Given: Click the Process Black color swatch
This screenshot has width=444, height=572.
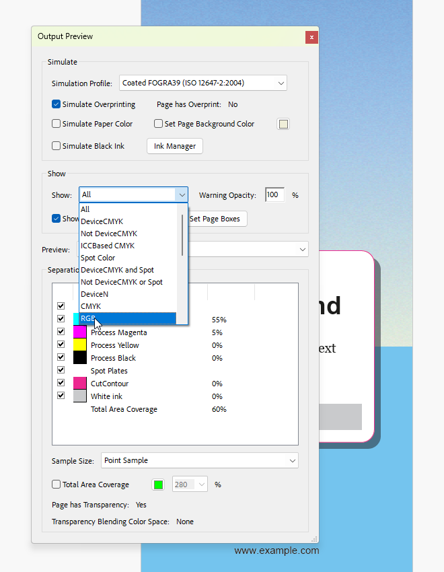Looking at the screenshot, I should point(80,357).
